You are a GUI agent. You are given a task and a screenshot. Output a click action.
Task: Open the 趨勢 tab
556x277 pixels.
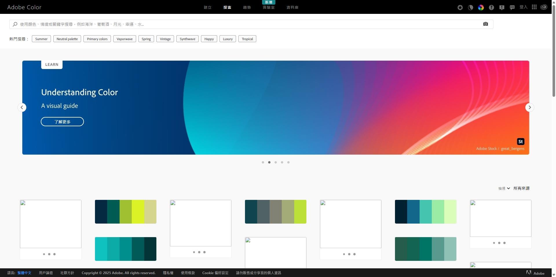click(247, 8)
